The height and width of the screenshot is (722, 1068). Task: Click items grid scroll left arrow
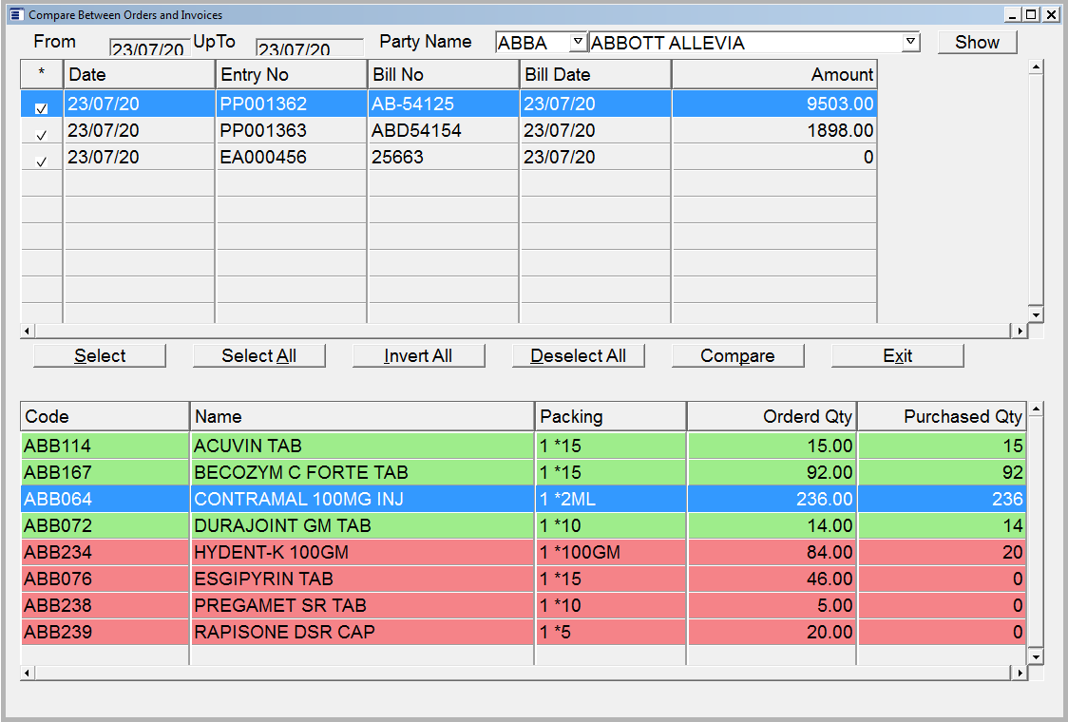pyautogui.click(x=28, y=673)
